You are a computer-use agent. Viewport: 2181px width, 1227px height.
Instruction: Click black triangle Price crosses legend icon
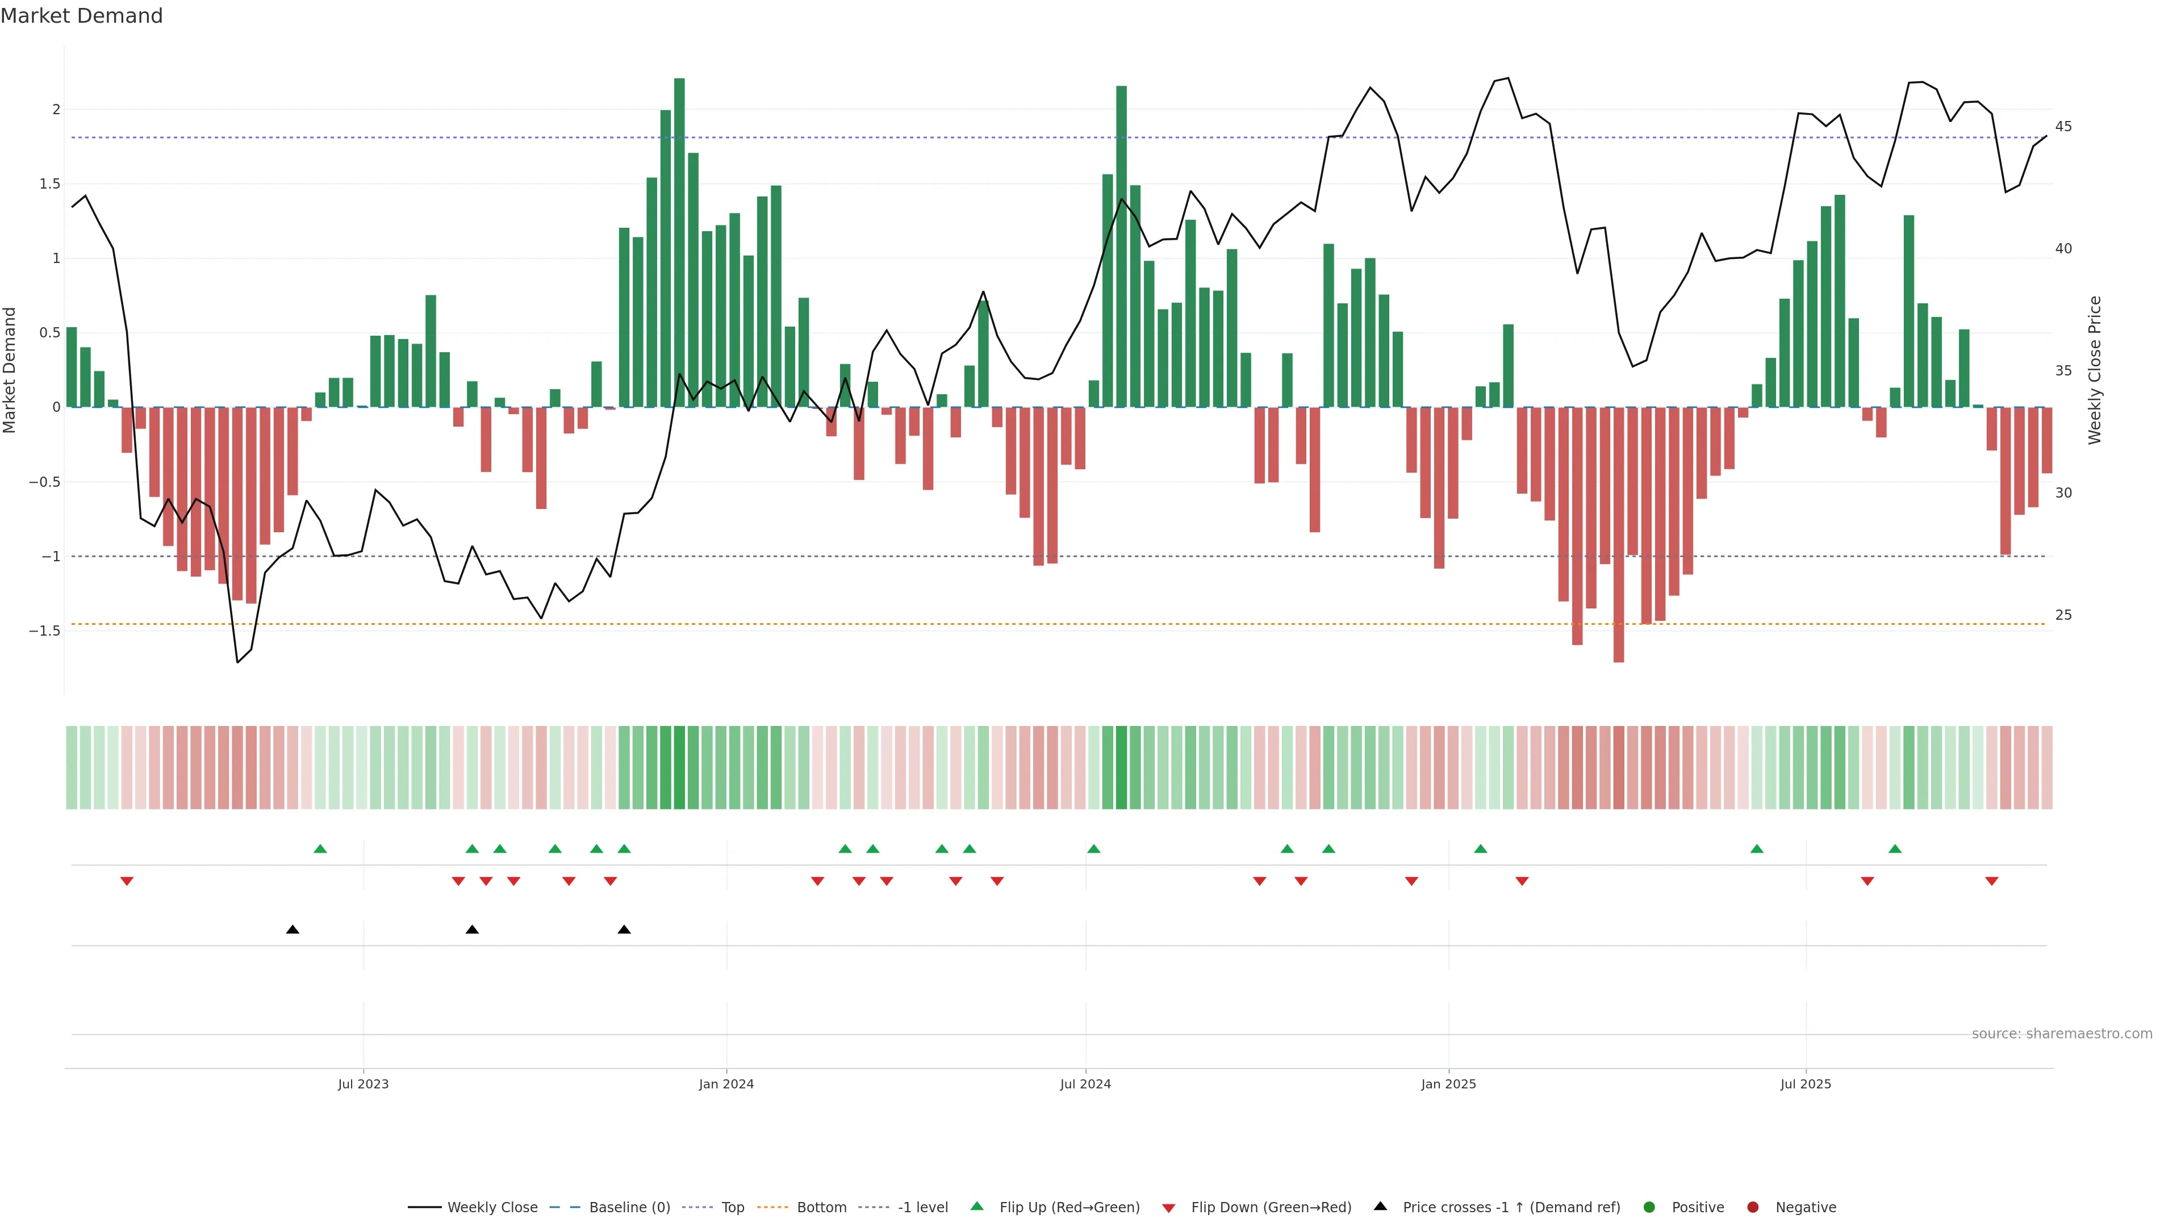pyautogui.click(x=1381, y=1207)
